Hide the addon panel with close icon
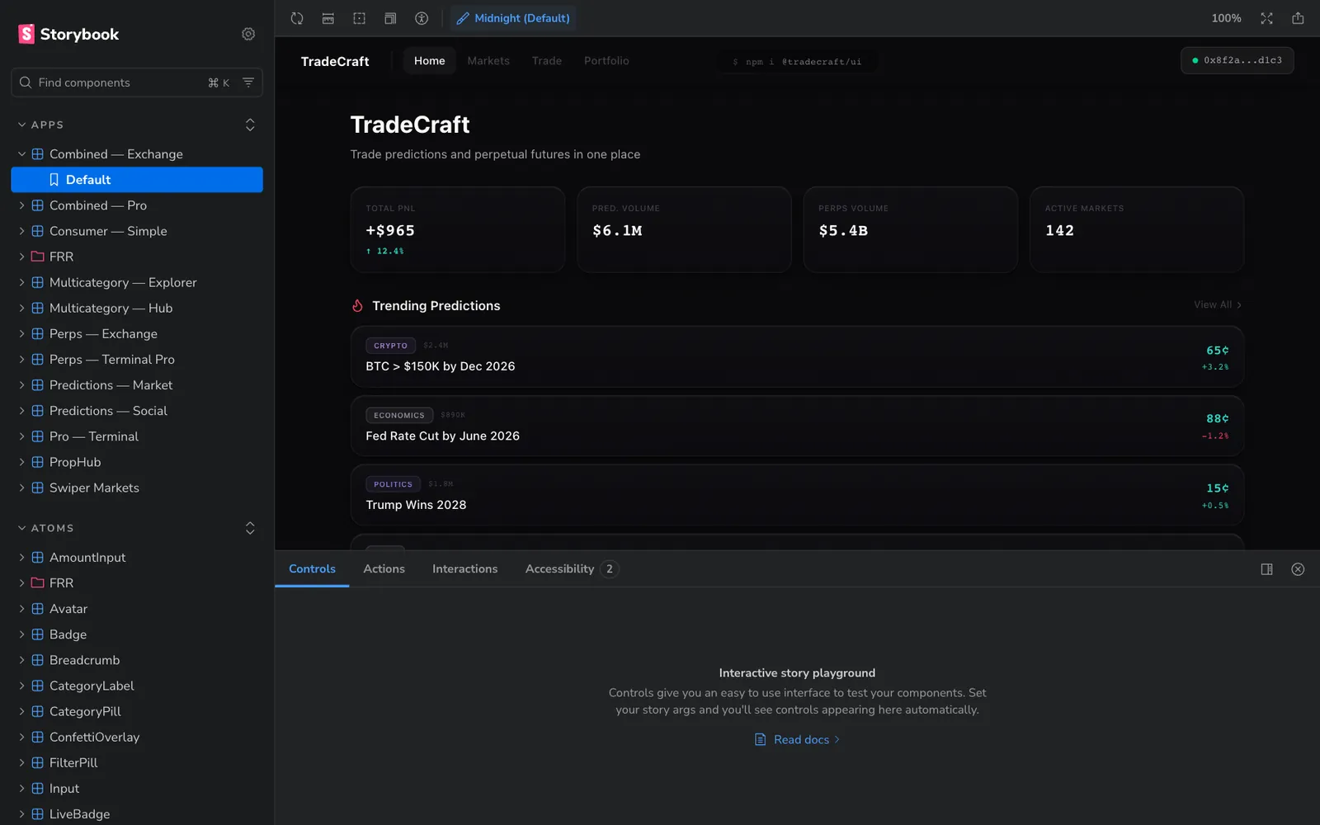Viewport: 1320px width, 825px height. (1298, 569)
